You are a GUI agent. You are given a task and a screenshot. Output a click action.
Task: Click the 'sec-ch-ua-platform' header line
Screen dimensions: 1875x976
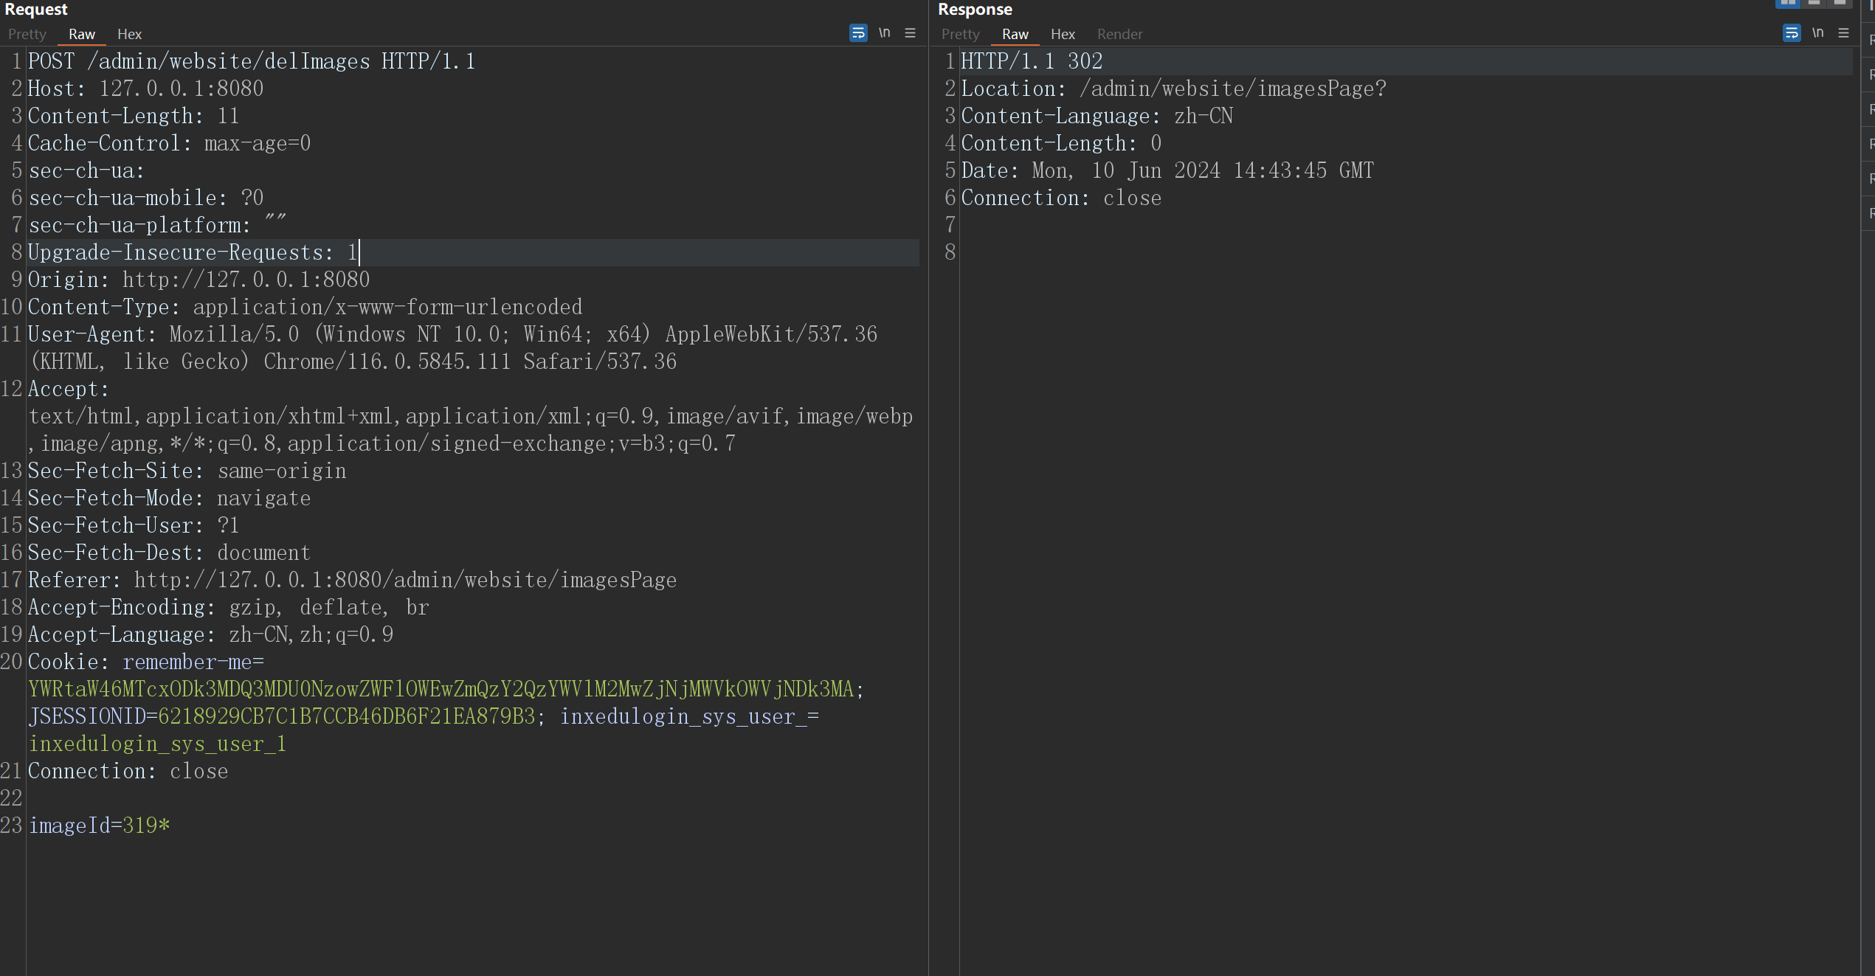[157, 225]
